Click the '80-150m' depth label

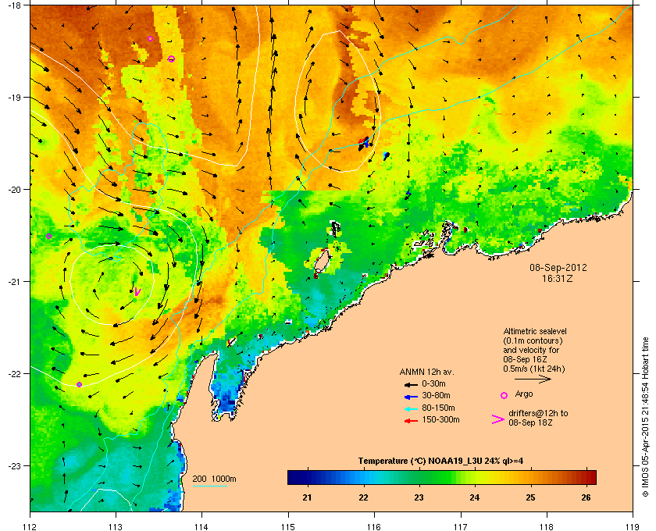(438, 408)
